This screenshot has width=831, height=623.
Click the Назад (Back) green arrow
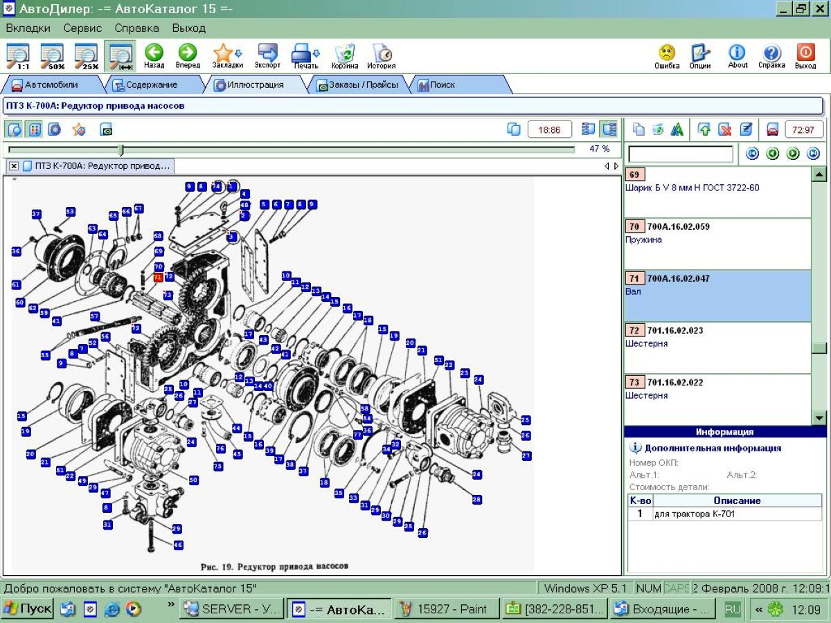(x=154, y=55)
